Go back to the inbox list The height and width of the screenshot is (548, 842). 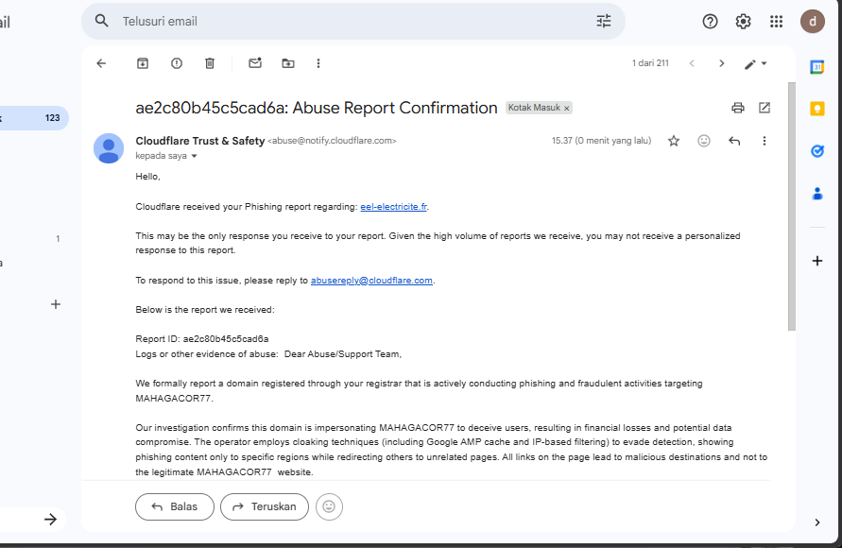click(x=101, y=63)
